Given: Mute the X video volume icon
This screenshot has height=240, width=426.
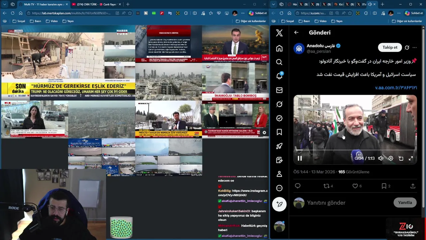Looking at the screenshot, I should click(381, 158).
